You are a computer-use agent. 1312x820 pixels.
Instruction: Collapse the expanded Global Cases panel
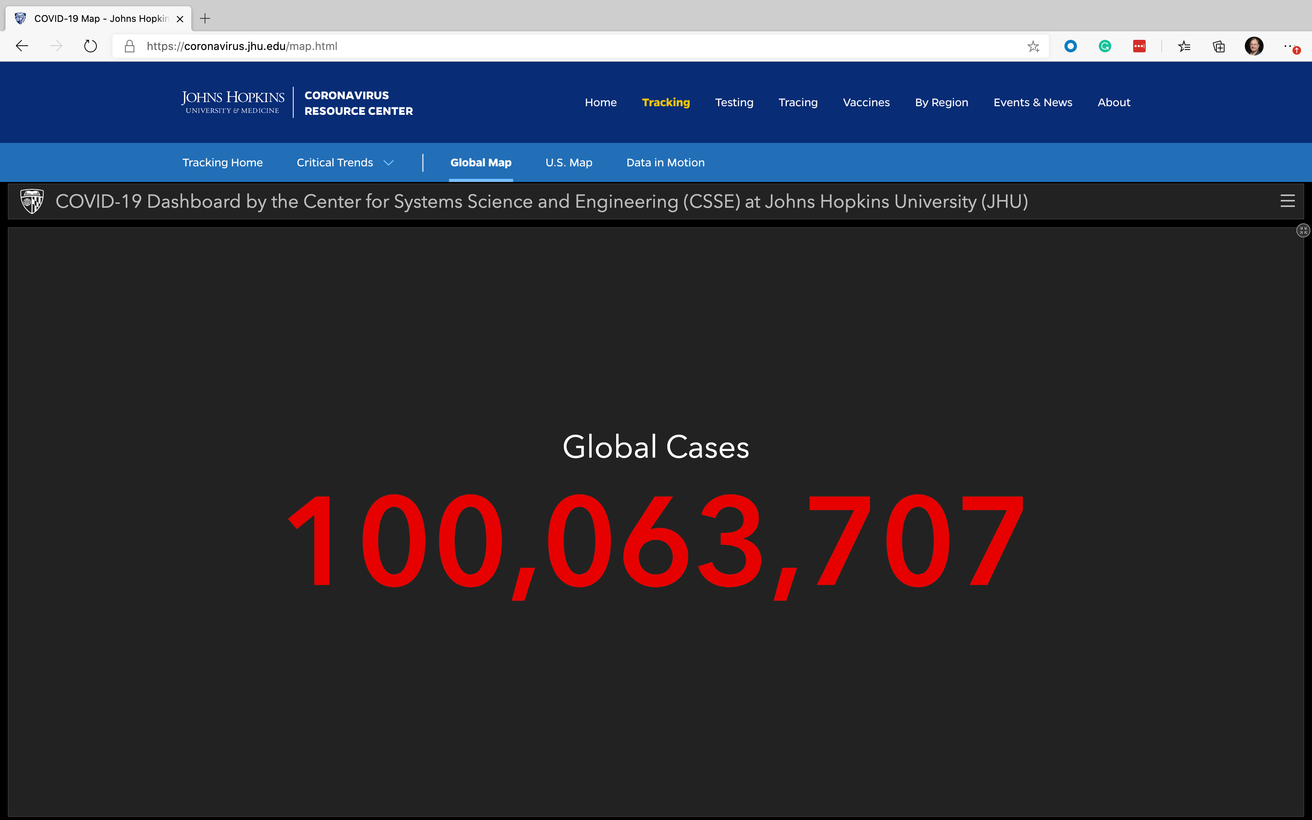1303,230
